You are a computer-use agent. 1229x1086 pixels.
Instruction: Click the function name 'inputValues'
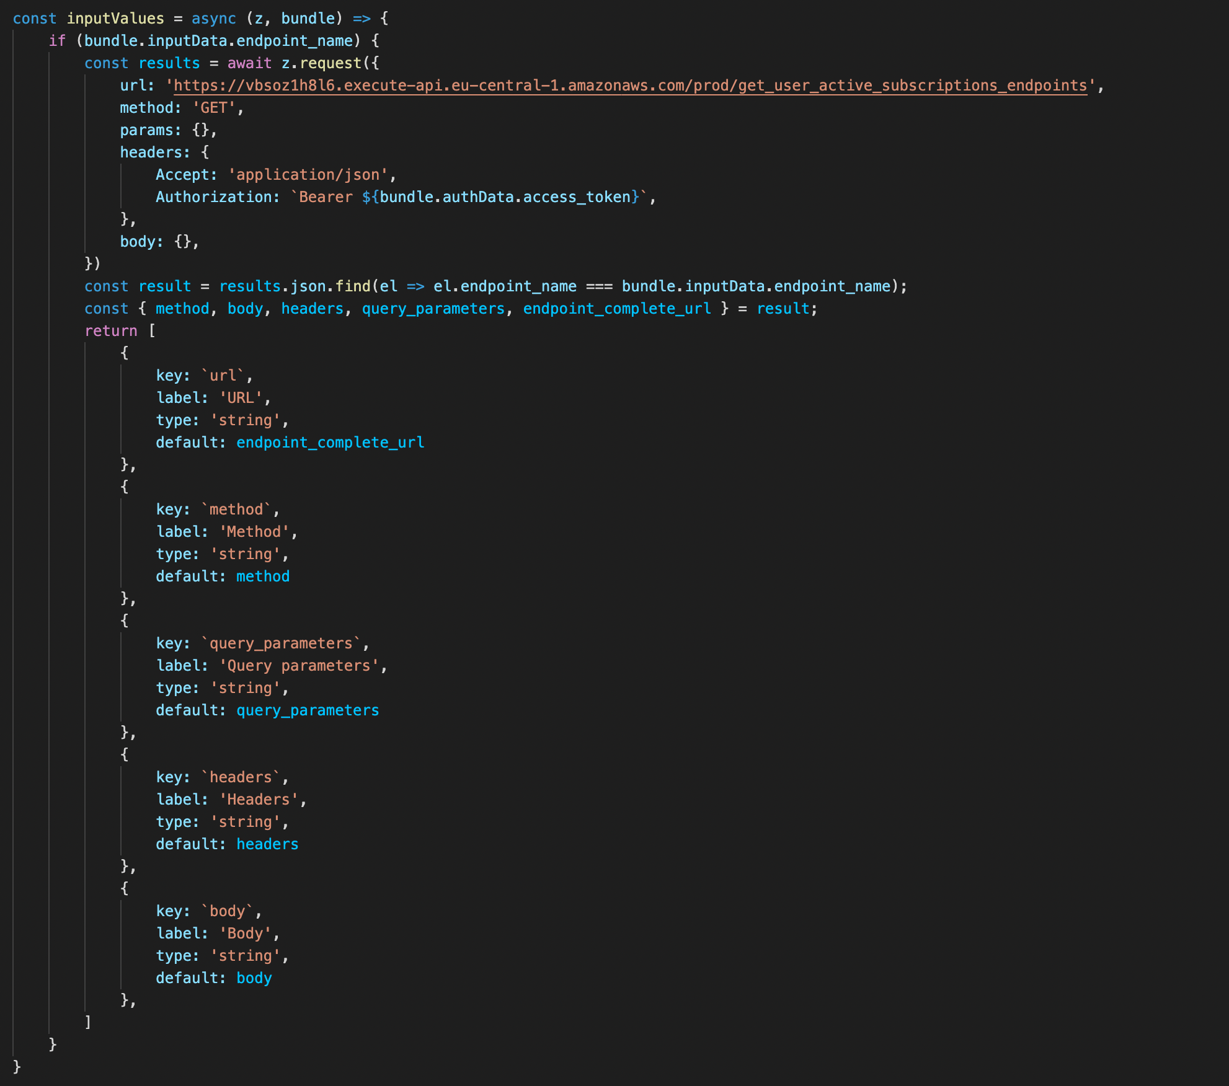coord(115,19)
